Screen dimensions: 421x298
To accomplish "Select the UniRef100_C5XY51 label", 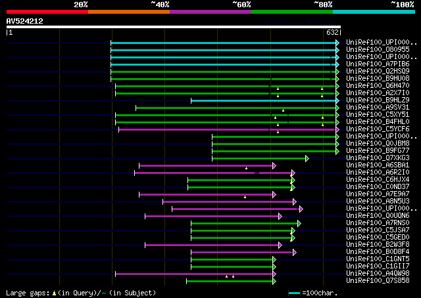I will pyautogui.click(x=378, y=115).
